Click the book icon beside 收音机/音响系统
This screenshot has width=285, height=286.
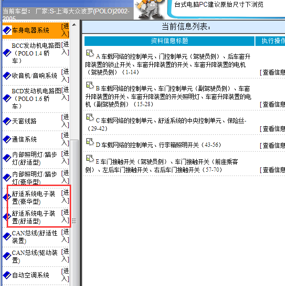7,76
